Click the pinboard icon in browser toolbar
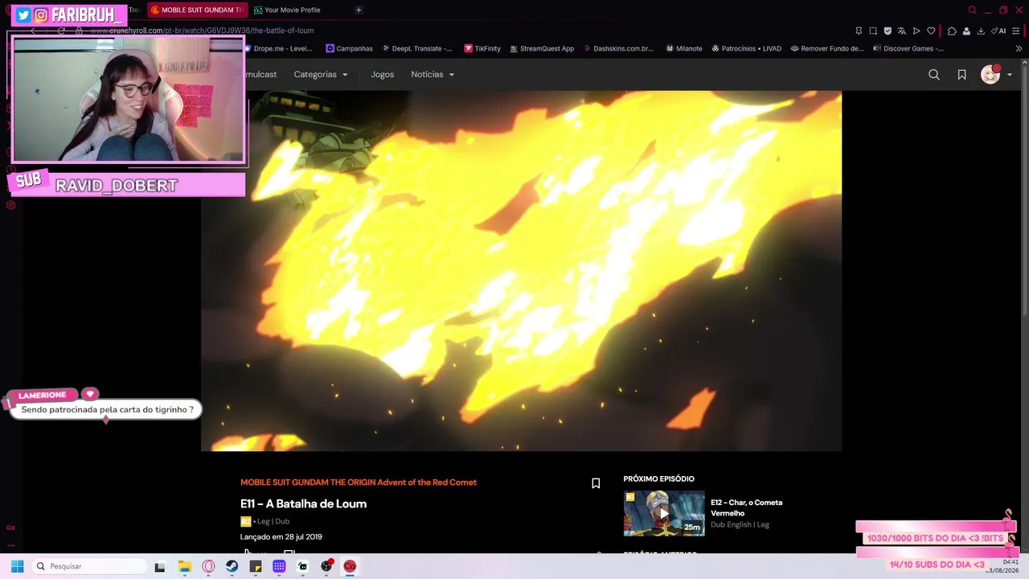 pyautogui.click(x=859, y=31)
